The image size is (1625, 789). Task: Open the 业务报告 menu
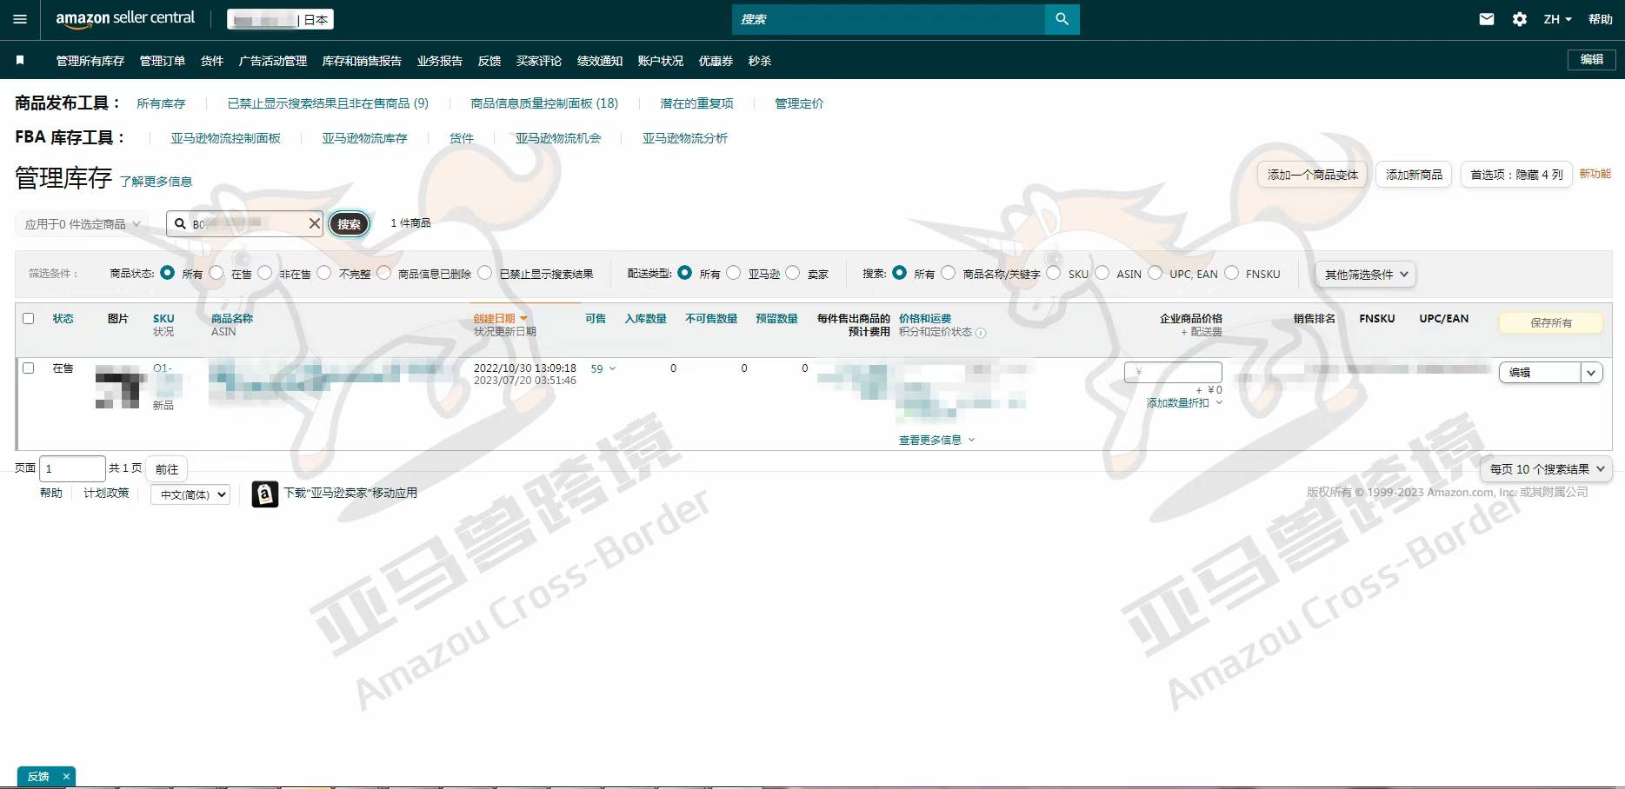click(x=440, y=61)
